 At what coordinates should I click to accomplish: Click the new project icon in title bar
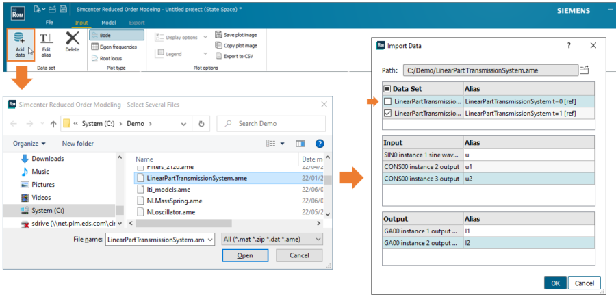(39, 9)
